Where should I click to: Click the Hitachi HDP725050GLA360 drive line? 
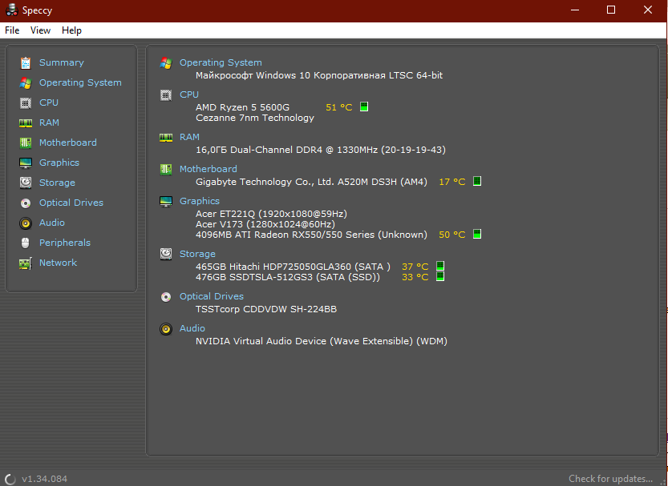[294, 267]
